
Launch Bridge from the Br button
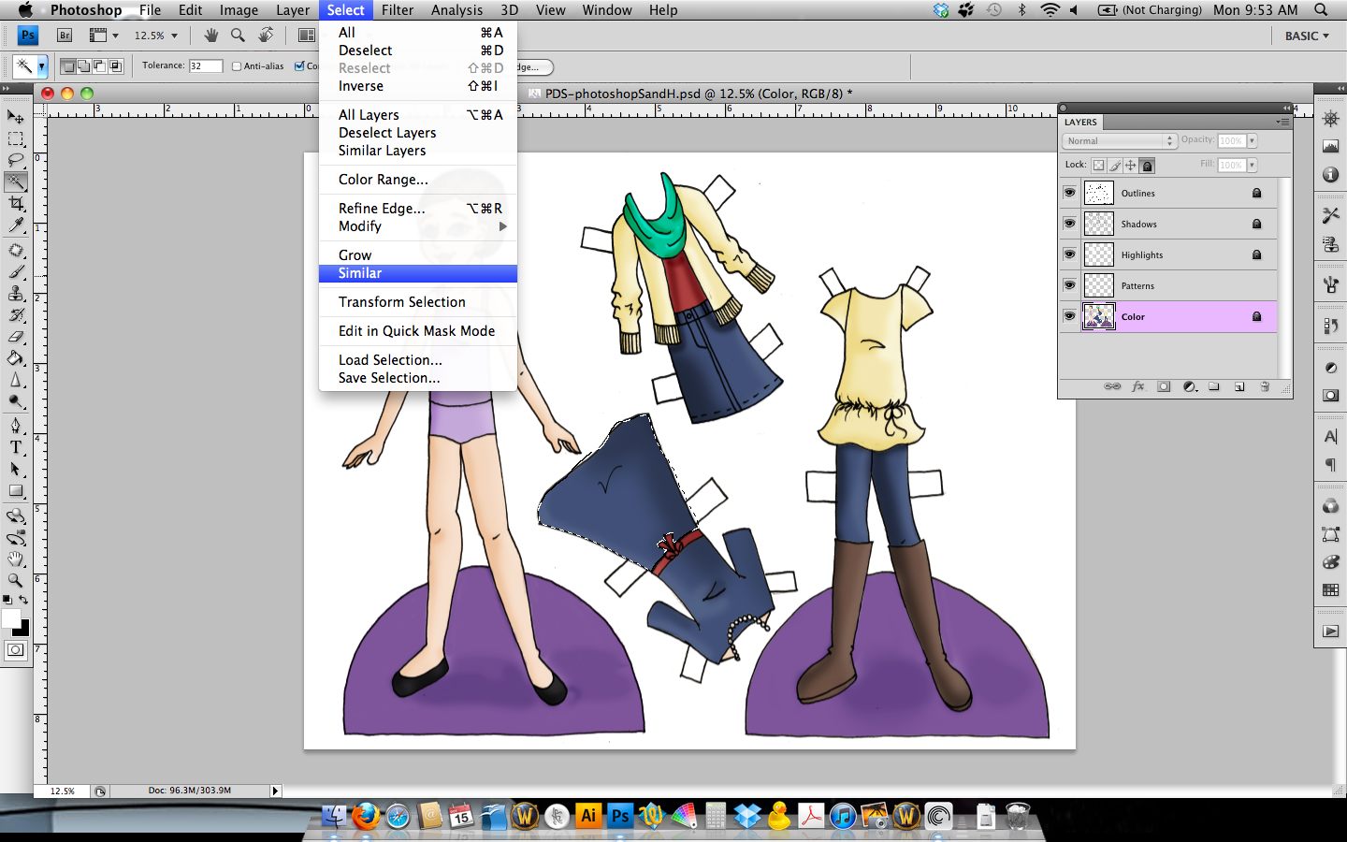point(65,36)
